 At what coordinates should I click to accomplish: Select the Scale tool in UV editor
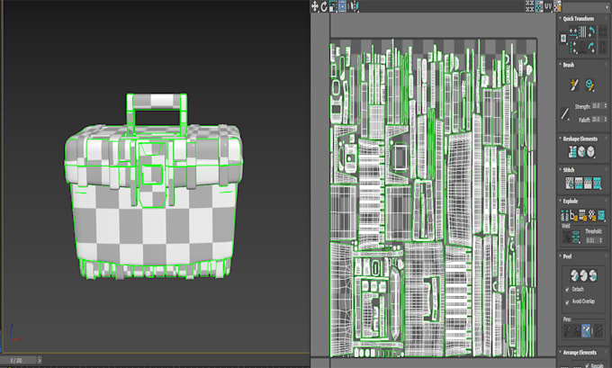pyautogui.click(x=333, y=6)
